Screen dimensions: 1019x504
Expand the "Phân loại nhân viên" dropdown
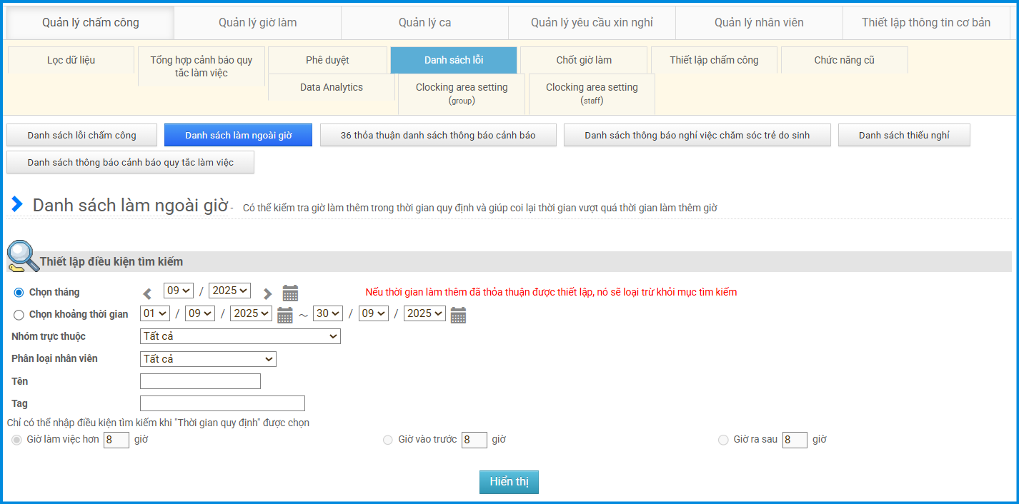(x=208, y=359)
